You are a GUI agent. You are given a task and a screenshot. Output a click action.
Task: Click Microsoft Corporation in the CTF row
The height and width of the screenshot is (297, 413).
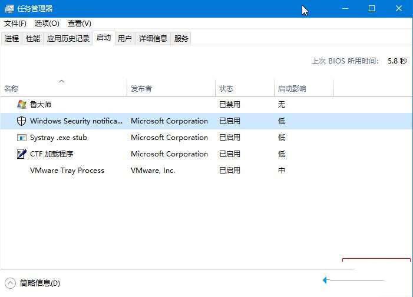click(169, 154)
